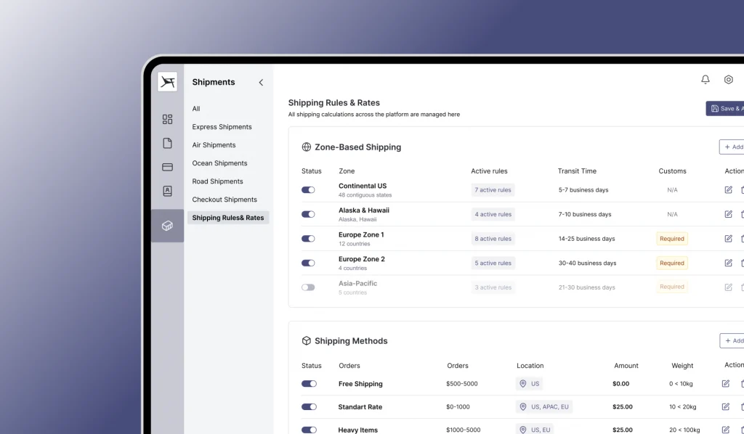Go to Checkout Shipments menu item
The height and width of the screenshot is (434, 744).
225,200
